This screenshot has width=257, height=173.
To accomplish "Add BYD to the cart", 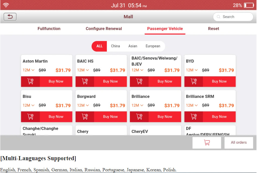I will pos(193,81).
